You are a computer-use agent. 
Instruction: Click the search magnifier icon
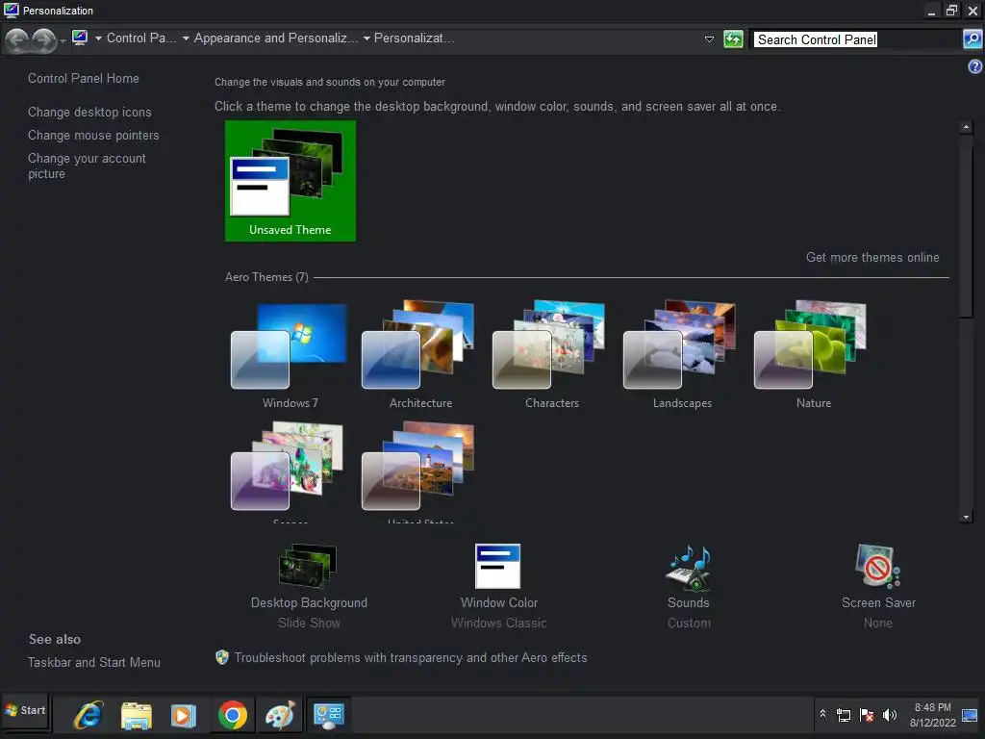[972, 38]
